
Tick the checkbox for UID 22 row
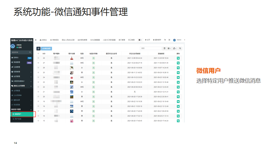point(38,87)
